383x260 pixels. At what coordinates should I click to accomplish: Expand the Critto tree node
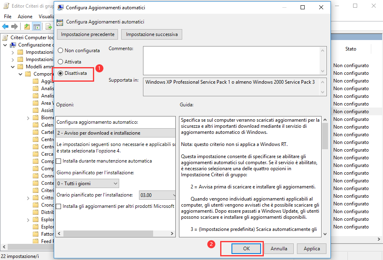(x=28, y=198)
